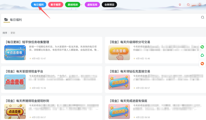206x120 pixels.
Task: Open 【现金】每天升级得积分可交易 post title
Action: coord(130,42)
